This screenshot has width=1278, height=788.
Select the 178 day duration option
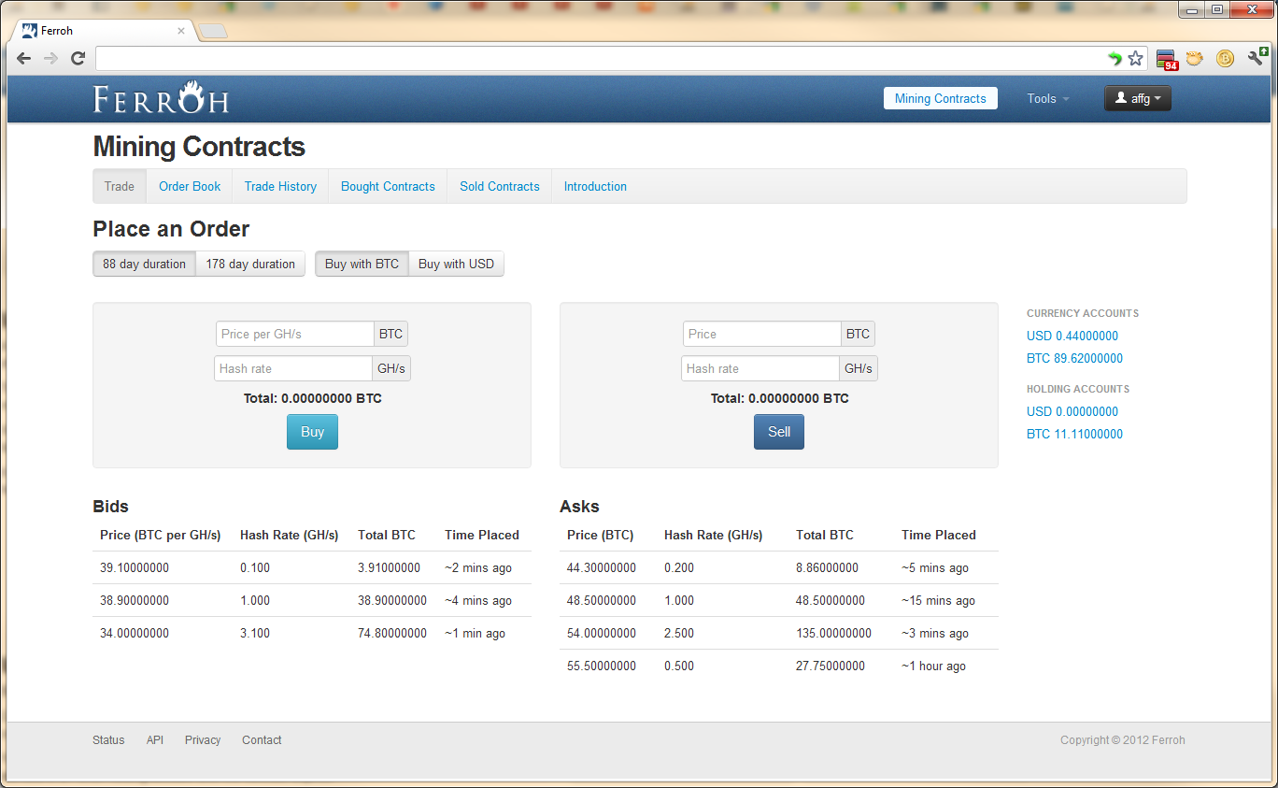pos(250,265)
